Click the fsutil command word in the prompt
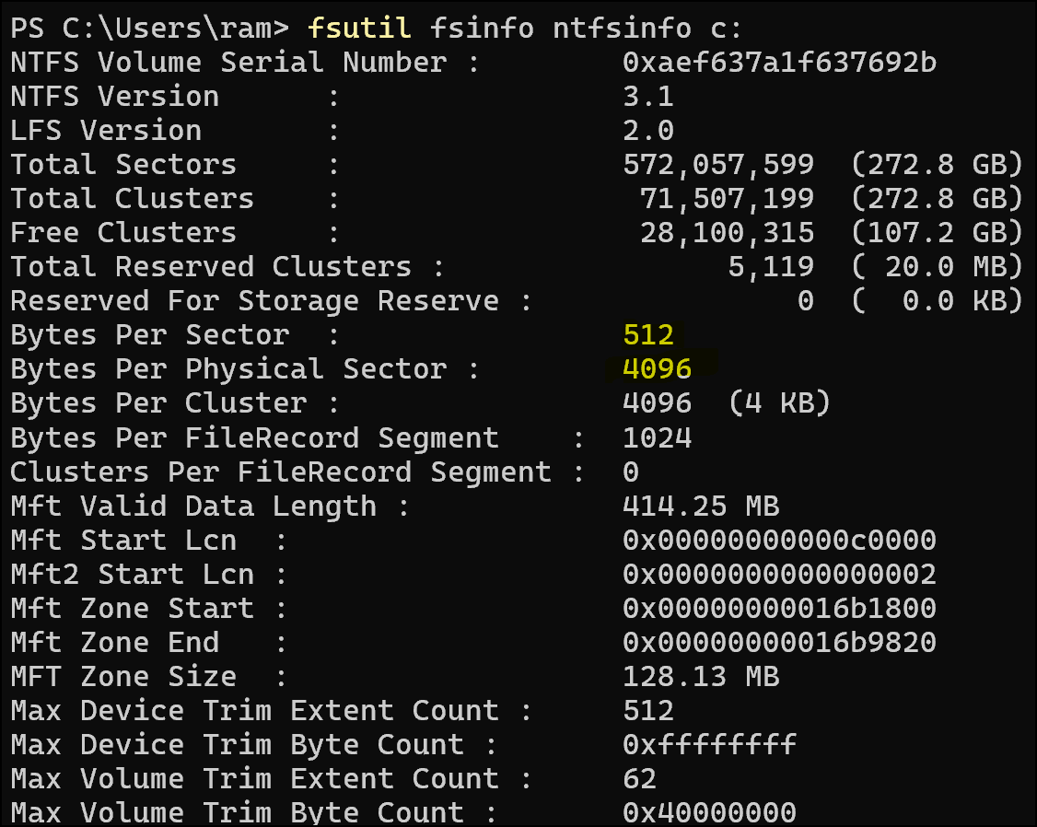The width and height of the screenshot is (1037, 827). (x=359, y=28)
